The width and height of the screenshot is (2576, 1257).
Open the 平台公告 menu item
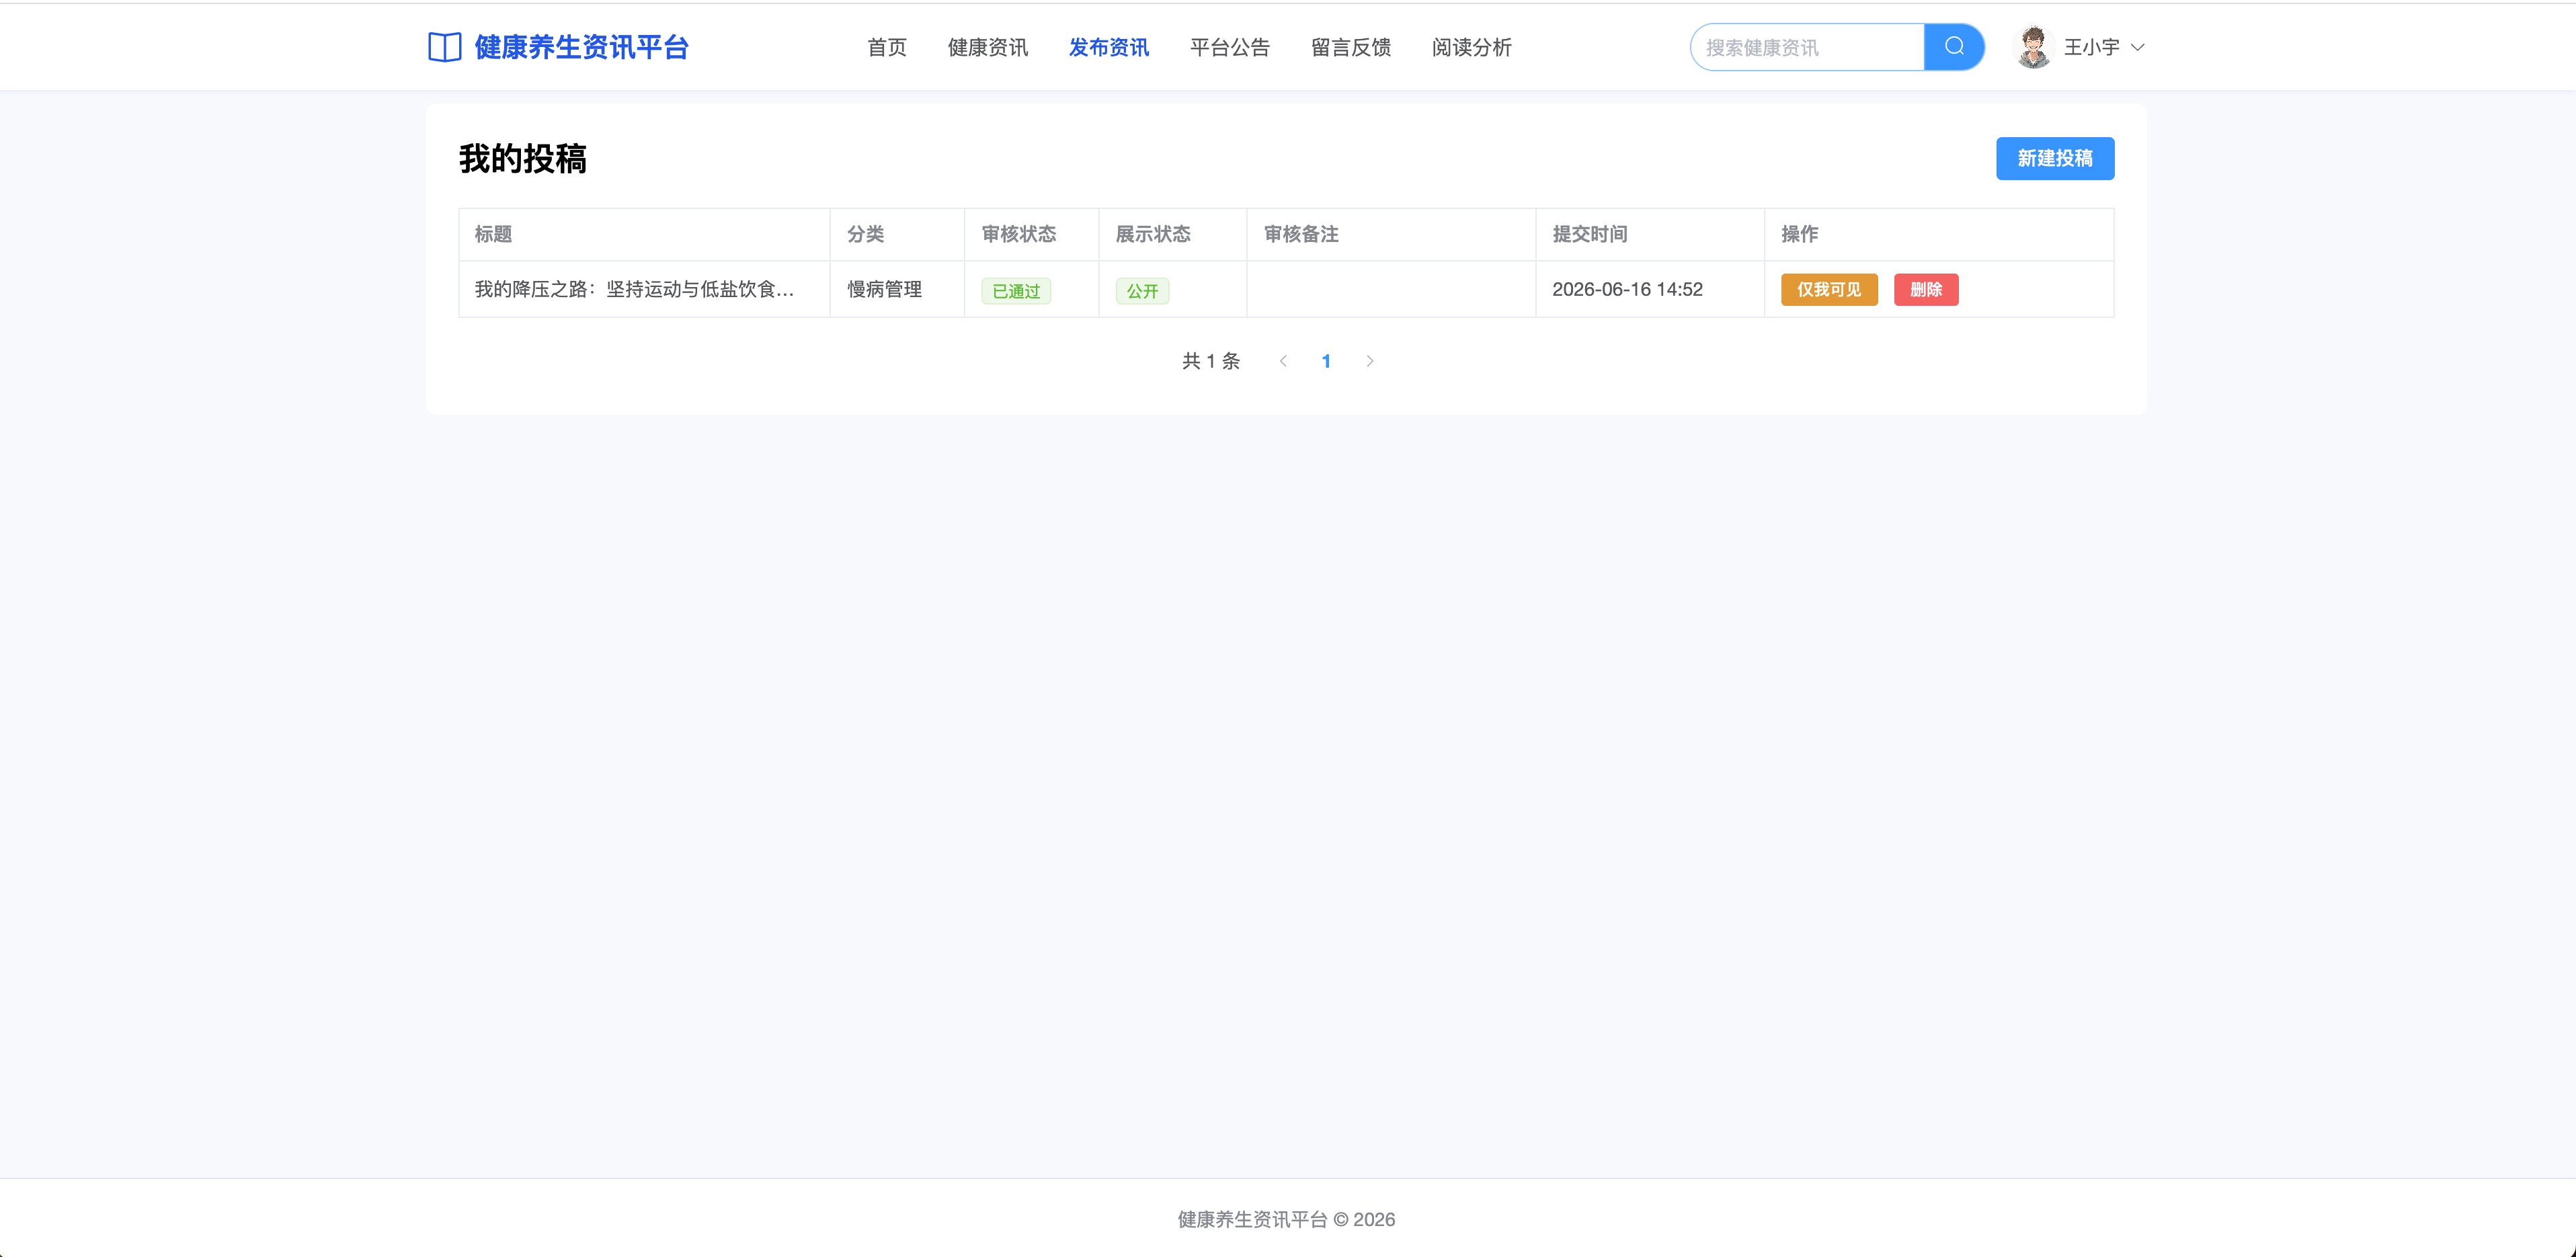click(1230, 47)
